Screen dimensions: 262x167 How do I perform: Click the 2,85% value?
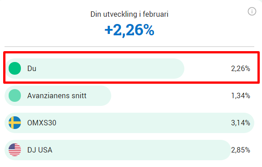click(x=241, y=150)
